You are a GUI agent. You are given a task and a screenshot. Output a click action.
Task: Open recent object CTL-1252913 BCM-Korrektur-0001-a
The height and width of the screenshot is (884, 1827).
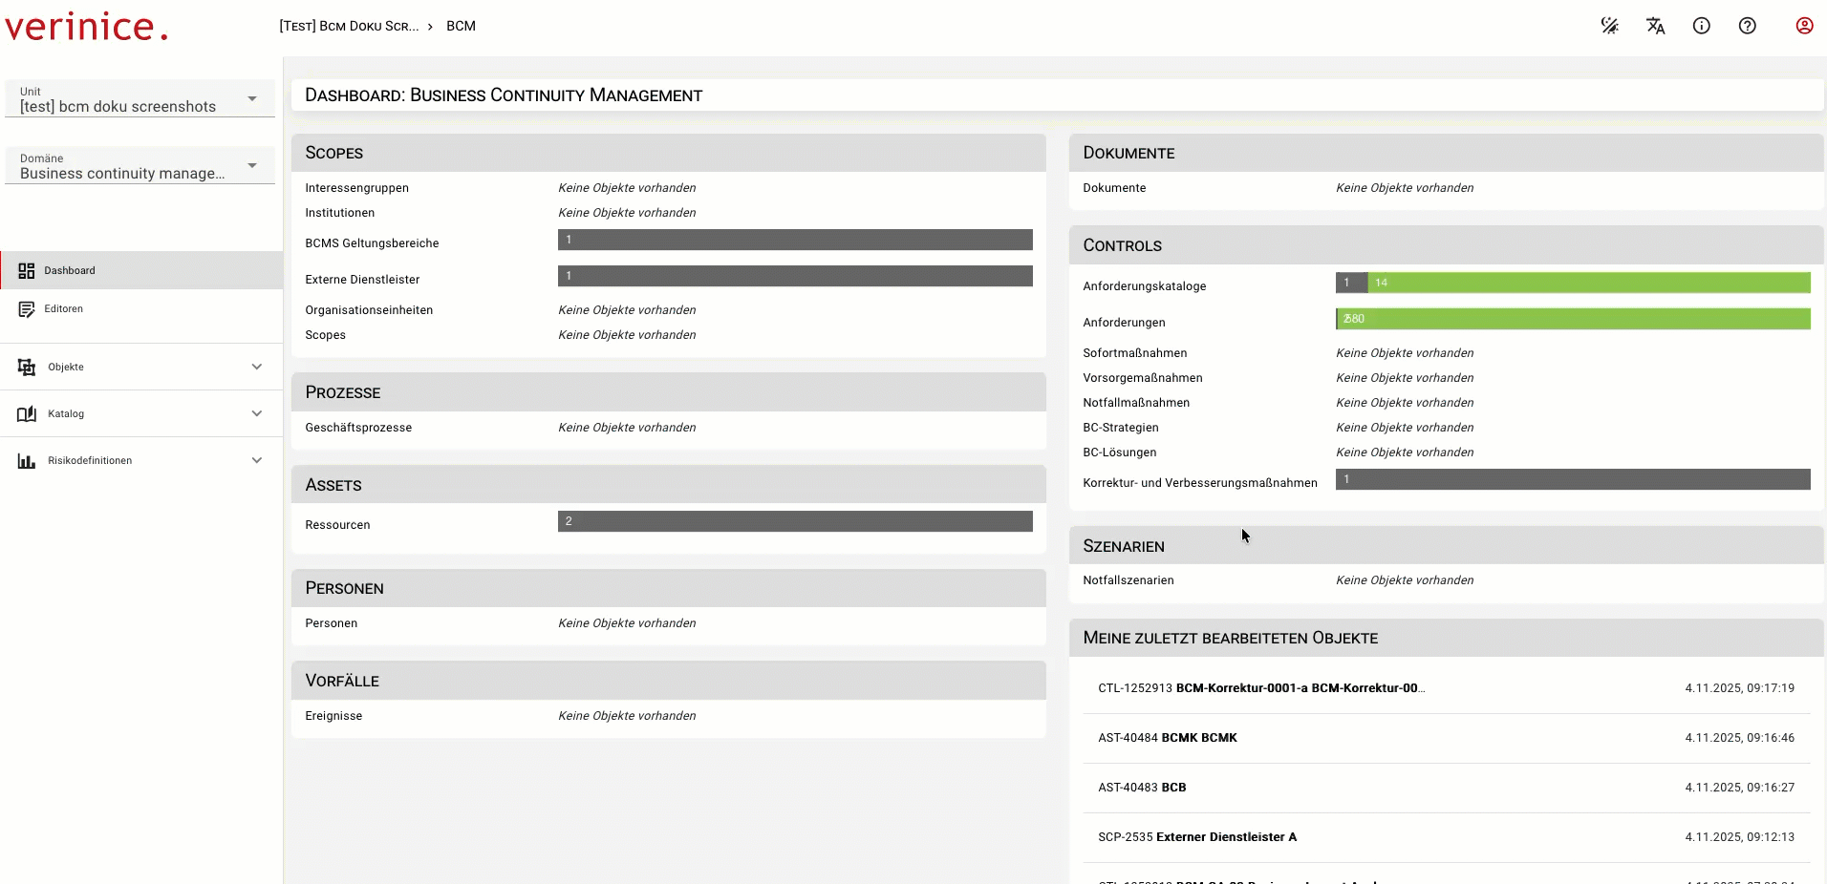(1447, 688)
